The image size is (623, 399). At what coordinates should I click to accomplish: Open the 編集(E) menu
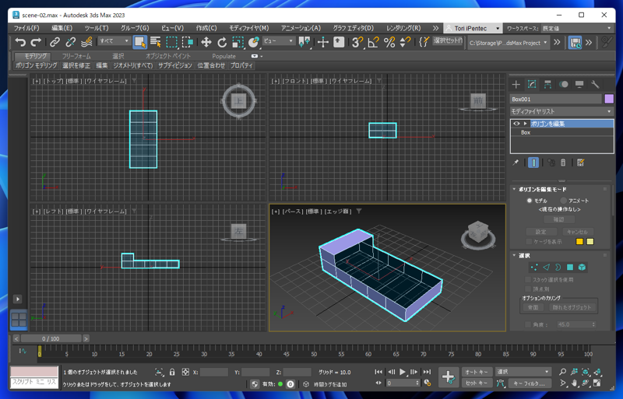(x=62, y=28)
